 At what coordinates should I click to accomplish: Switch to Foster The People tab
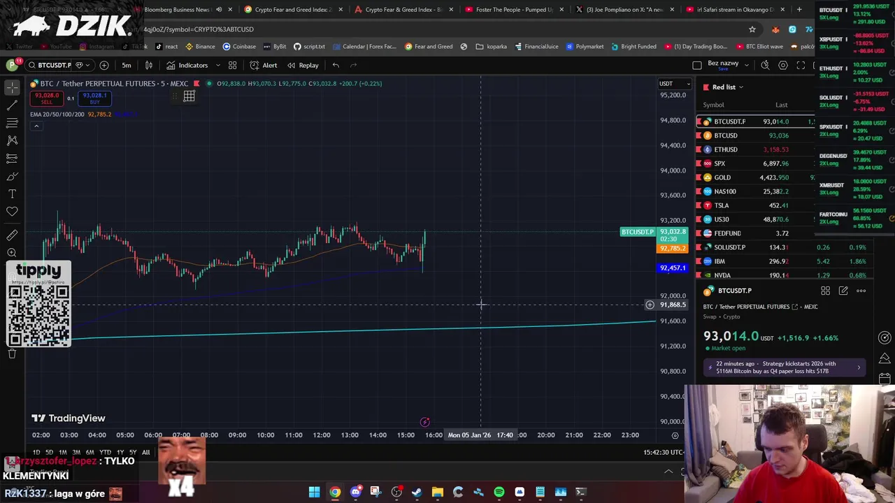515,10
